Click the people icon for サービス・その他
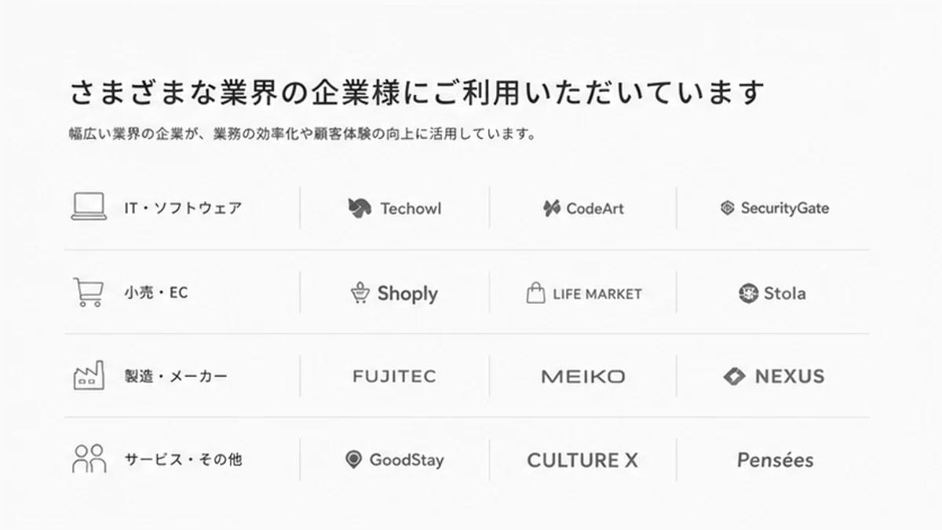The width and height of the screenshot is (942, 530). point(89,459)
